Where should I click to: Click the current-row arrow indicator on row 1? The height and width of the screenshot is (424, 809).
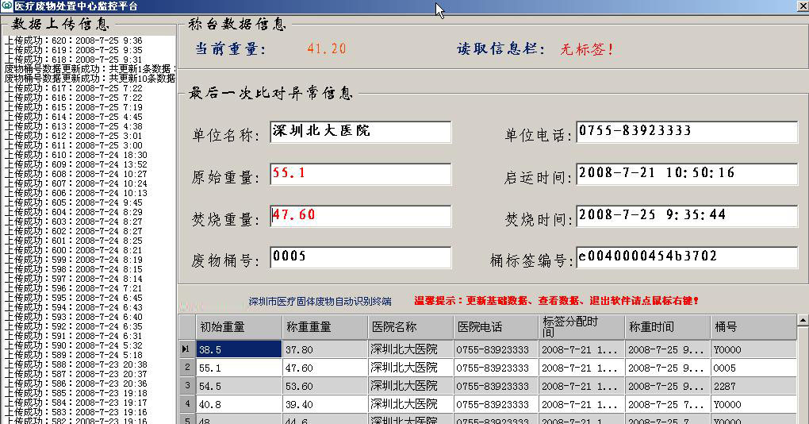click(x=186, y=349)
